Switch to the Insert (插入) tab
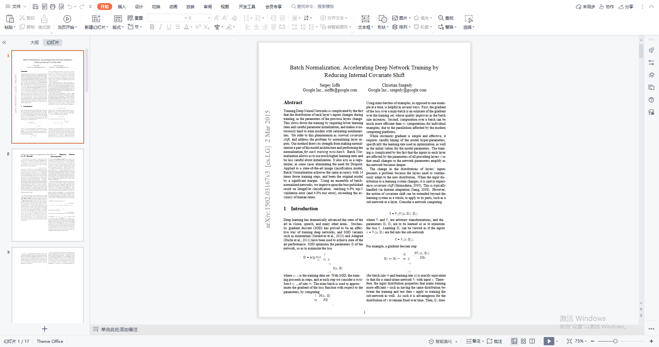Image resolution: width=659 pixels, height=347 pixels. [122, 7]
